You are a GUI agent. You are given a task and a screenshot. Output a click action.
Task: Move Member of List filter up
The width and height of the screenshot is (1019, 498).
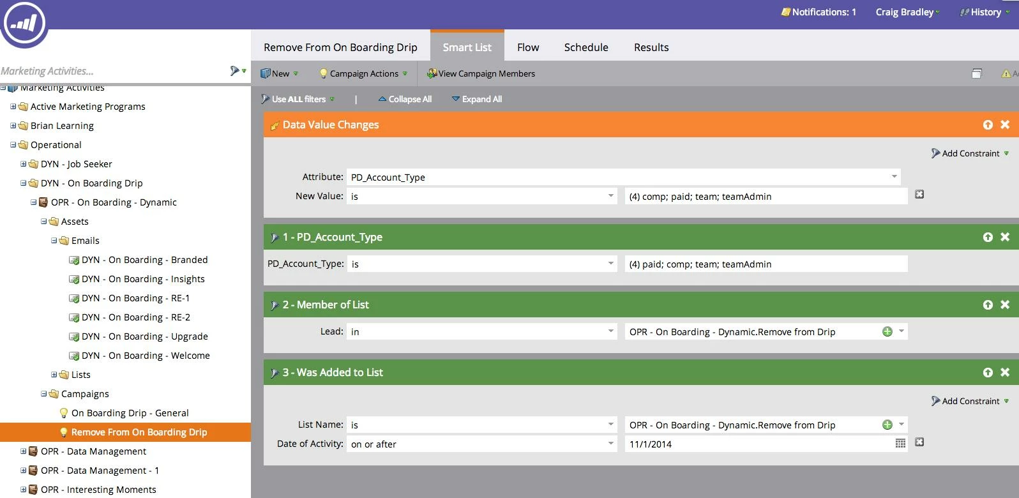pyautogui.click(x=988, y=305)
